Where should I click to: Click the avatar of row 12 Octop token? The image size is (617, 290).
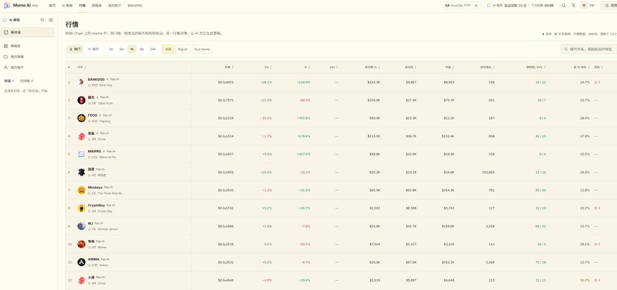(81, 280)
